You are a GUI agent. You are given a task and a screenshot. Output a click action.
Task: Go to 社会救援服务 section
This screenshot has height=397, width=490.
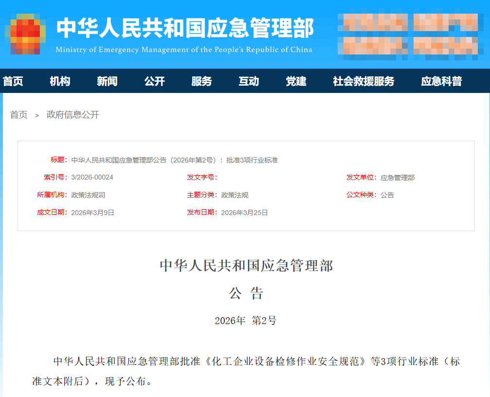[363, 81]
